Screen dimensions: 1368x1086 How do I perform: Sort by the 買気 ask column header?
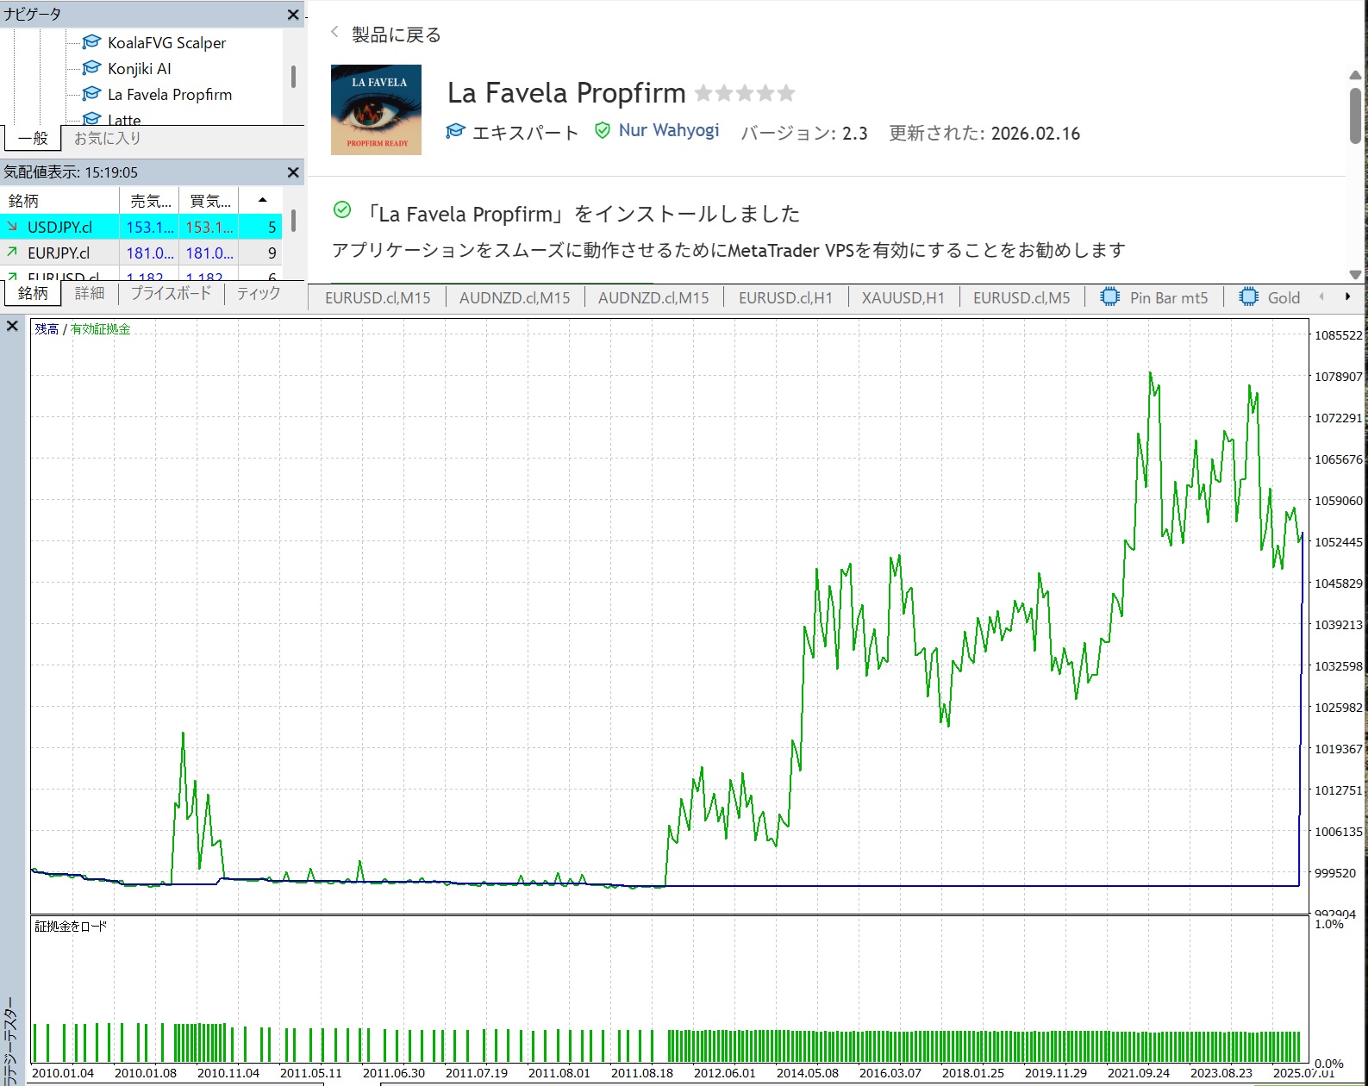tap(209, 201)
